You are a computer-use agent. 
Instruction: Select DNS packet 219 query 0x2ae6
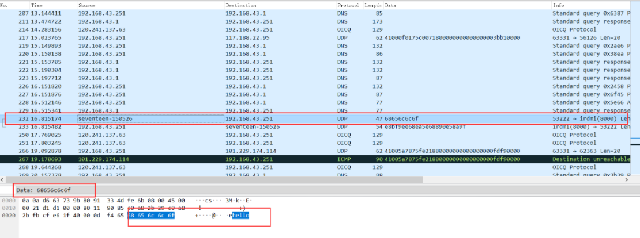point(315,46)
